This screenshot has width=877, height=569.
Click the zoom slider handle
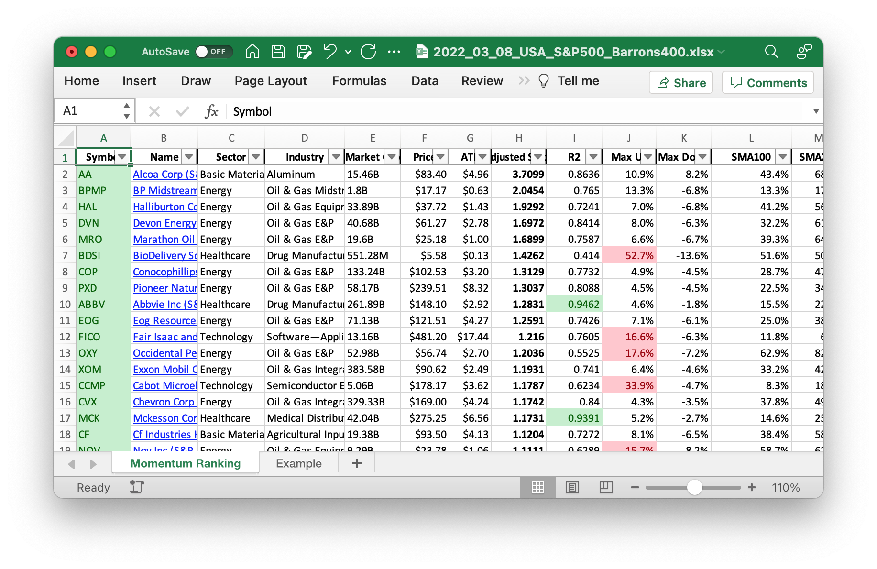pos(694,487)
